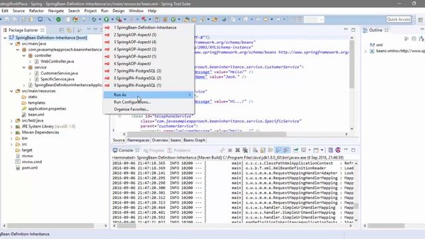Screen dimensions: 425x239
Task: Click the grey Terminate square in Console toolbar
Action: tap(230, 150)
